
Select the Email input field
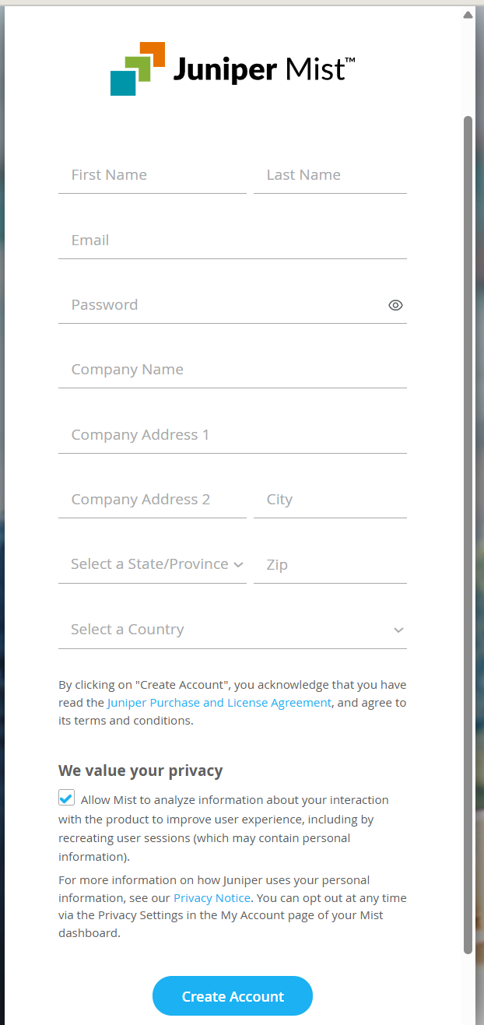[x=232, y=240]
